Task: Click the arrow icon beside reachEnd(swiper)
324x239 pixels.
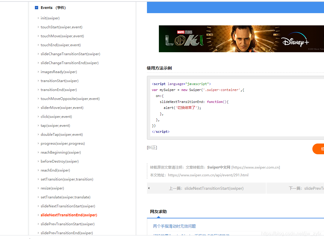Action: click(x=38, y=170)
